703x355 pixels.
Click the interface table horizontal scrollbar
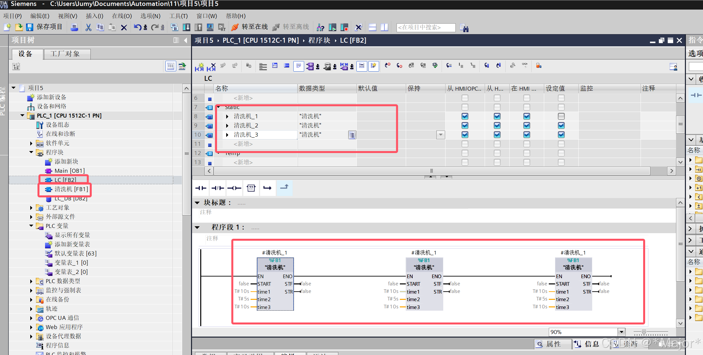pos(431,171)
